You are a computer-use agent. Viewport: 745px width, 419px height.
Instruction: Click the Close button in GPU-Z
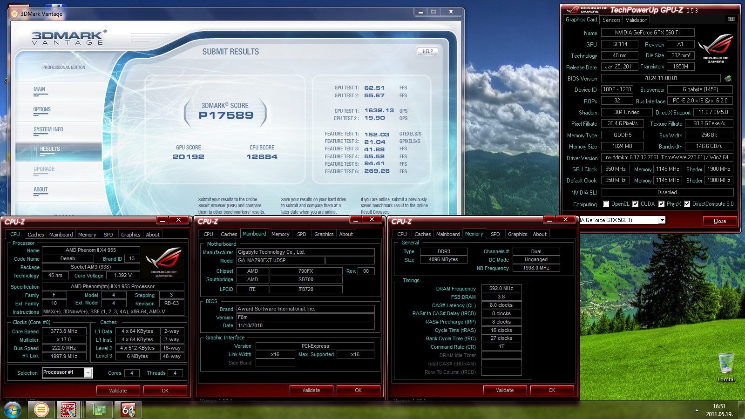[x=719, y=221]
